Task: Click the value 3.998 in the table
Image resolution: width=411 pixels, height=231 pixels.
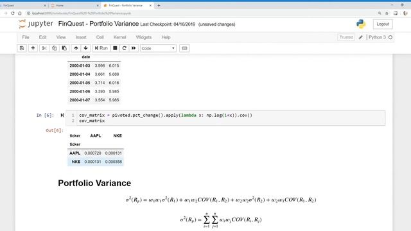Action: [x=100, y=65]
